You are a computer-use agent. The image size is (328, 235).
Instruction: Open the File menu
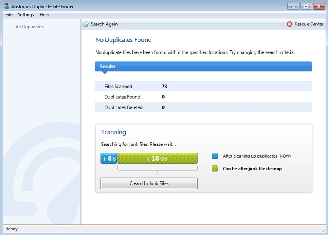point(9,15)
